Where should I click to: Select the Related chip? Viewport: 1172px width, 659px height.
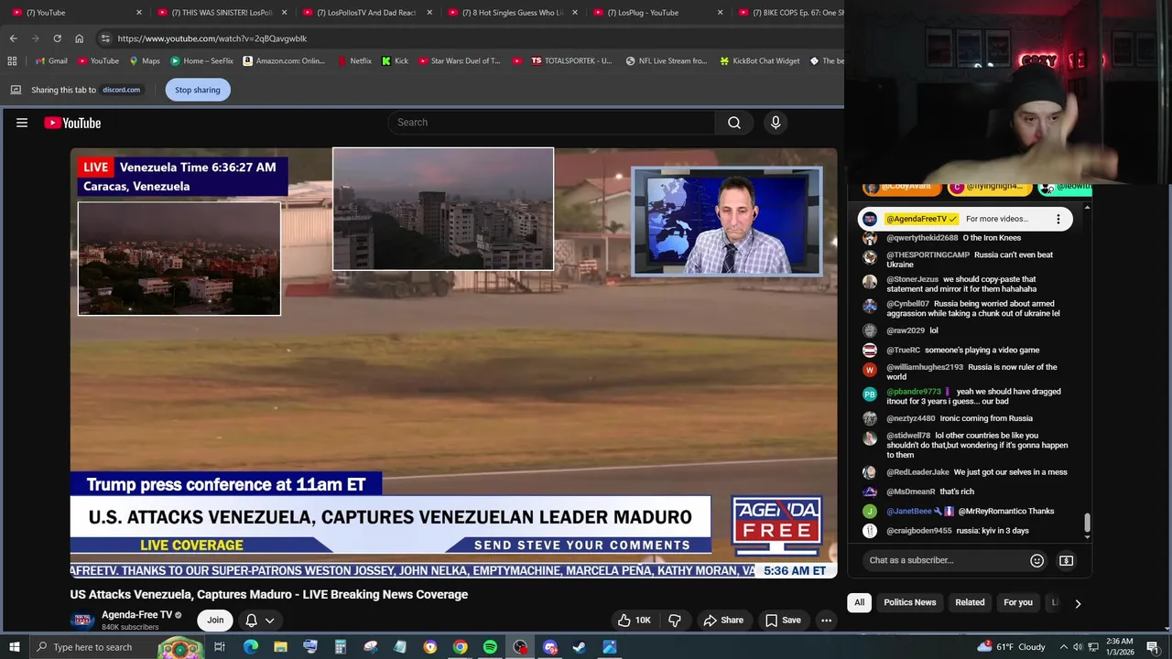[970, 603]
